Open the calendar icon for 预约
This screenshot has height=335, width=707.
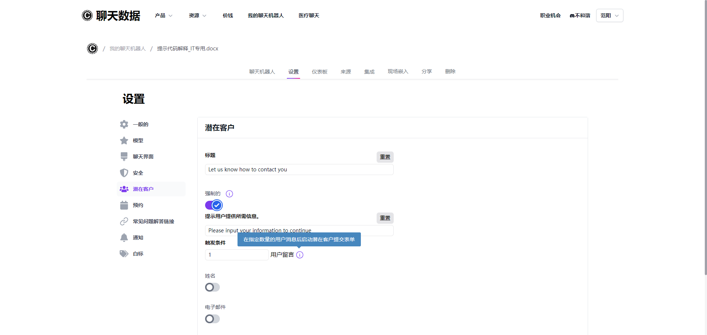coord(124,205)
